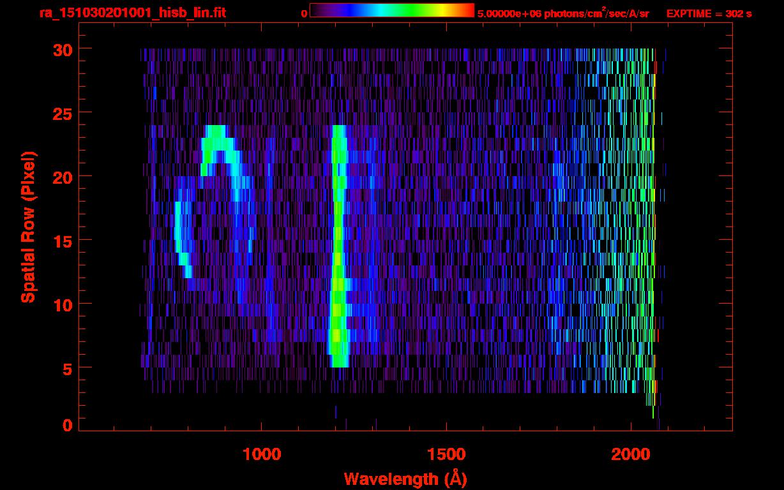Click the Spatial Row (Pixel) axis title
This screenshot has width=784, height=490.
(x=28, y=226)
